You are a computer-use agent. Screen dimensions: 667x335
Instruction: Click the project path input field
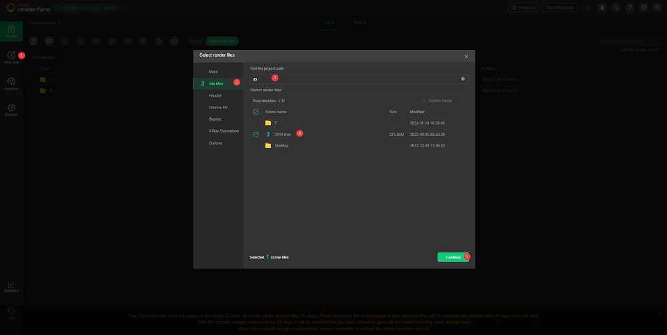click(359, 79)
